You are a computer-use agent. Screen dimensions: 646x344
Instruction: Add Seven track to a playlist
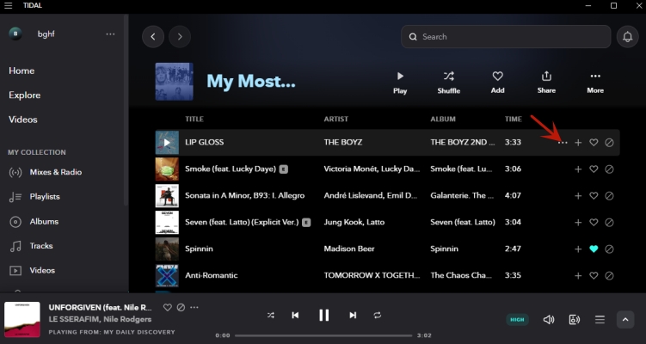click(578, 223)
